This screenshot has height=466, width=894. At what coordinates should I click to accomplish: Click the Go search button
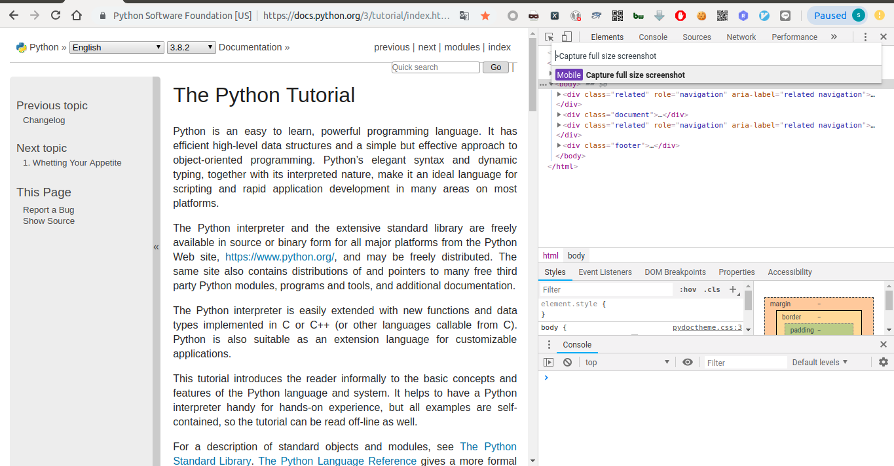click(x=495, y=67)
